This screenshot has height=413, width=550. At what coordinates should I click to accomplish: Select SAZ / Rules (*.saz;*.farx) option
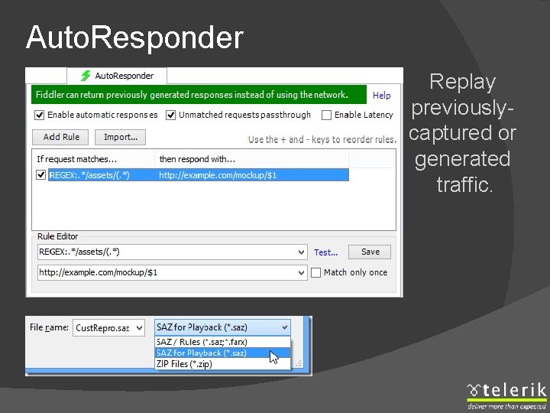(222, 342)
